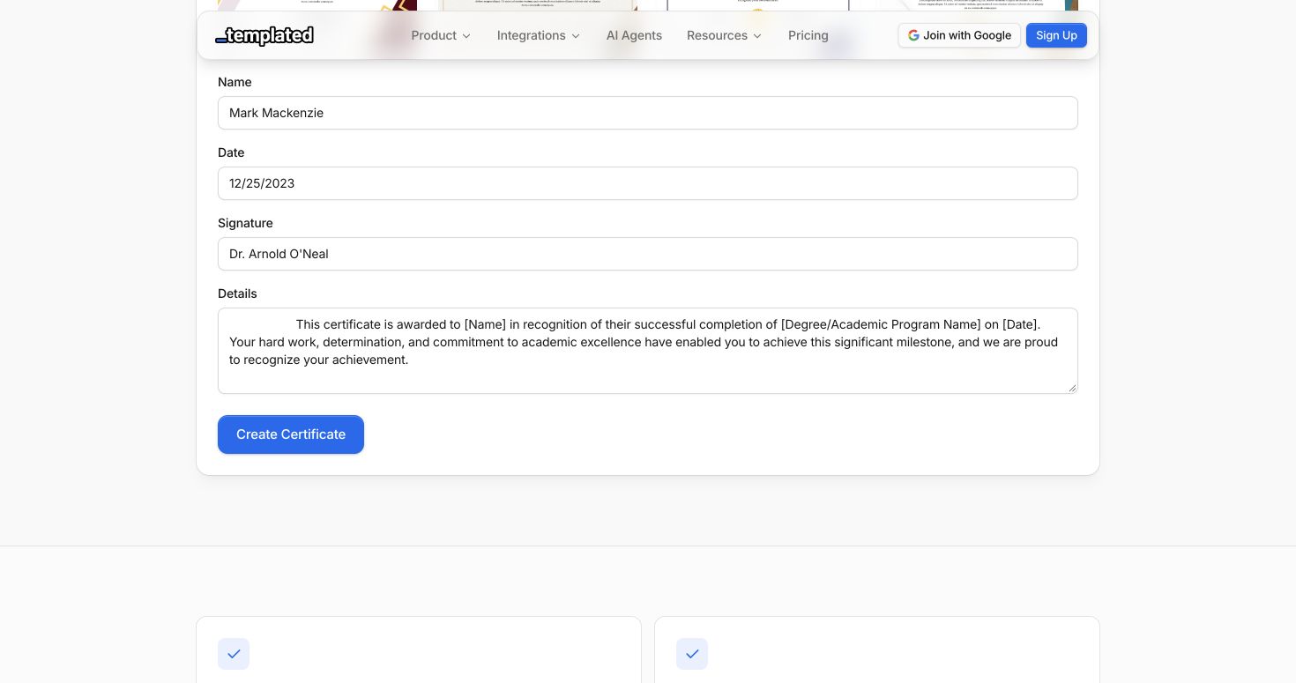Click the Sign Up button
This screenshot has height=683, width=1296.
pos(1056,35)
